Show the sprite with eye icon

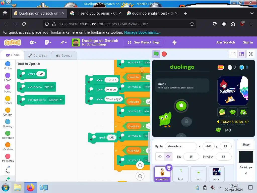[160, 157]
